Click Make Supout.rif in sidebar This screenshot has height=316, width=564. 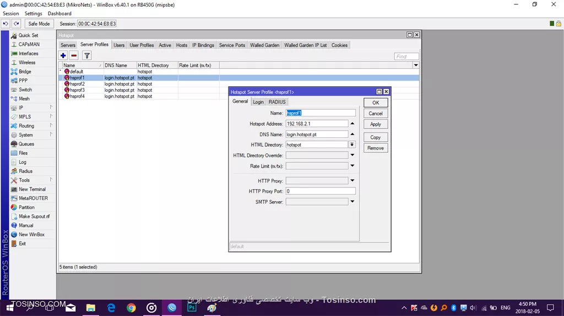pos(34,216)
